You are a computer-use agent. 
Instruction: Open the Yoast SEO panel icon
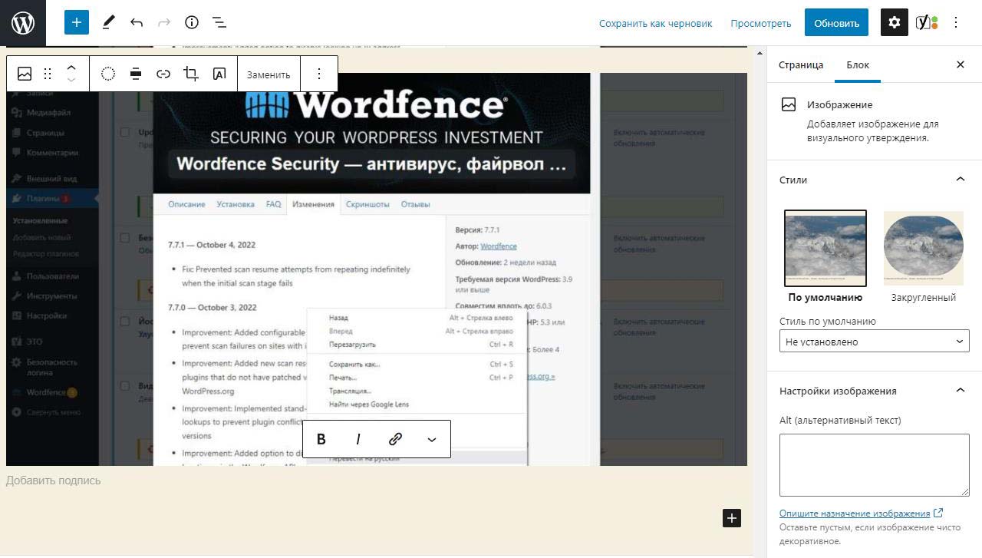click(x=926, y=23)
